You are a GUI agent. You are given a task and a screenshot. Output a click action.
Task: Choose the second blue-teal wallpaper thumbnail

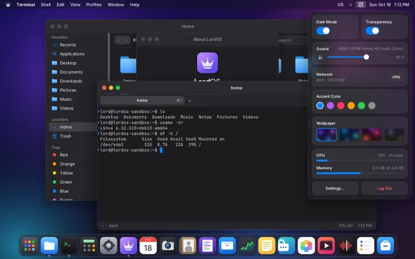349,135
